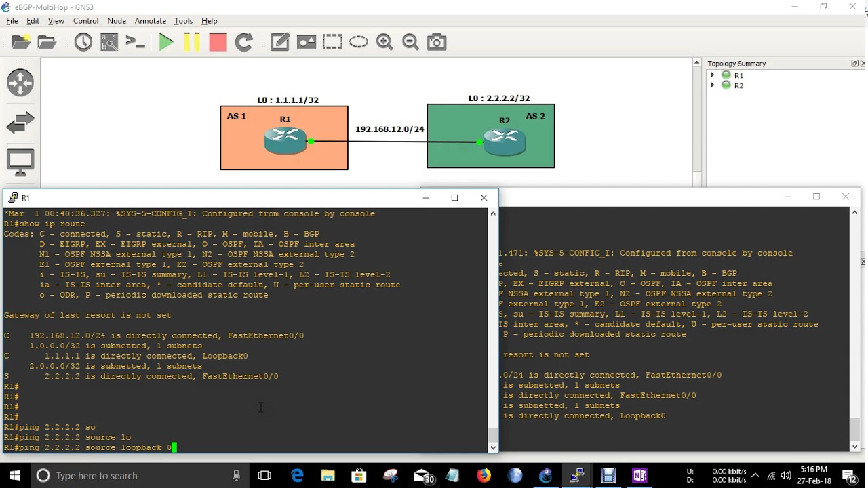Open the Edit menu
Viewport: 868px width, 488px height.
(x=33, y=21)
